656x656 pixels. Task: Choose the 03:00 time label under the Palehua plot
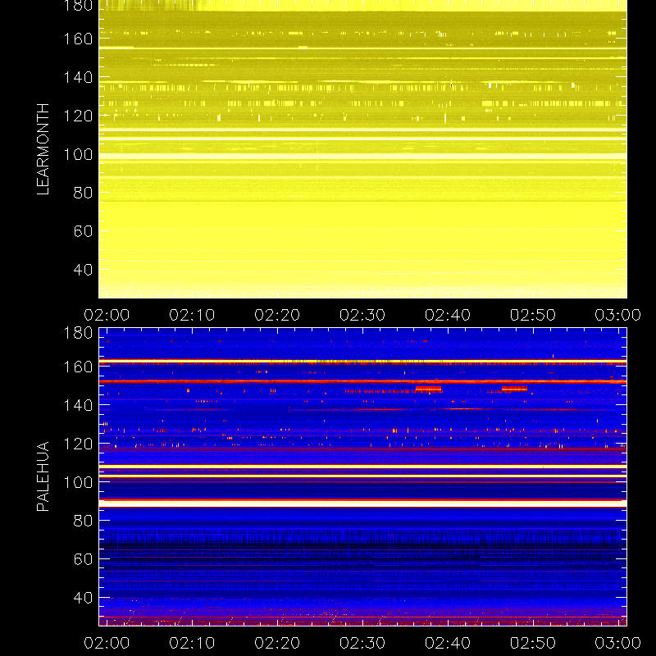point(618,643)
